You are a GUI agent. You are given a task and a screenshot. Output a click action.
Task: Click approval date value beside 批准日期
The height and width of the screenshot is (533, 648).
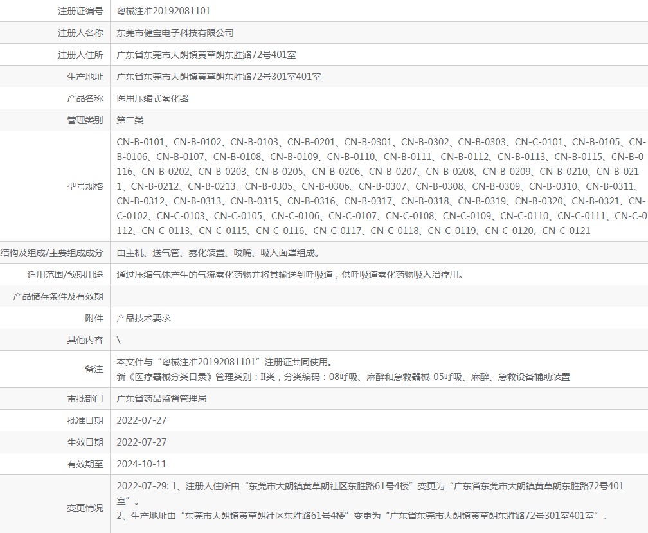141,420
